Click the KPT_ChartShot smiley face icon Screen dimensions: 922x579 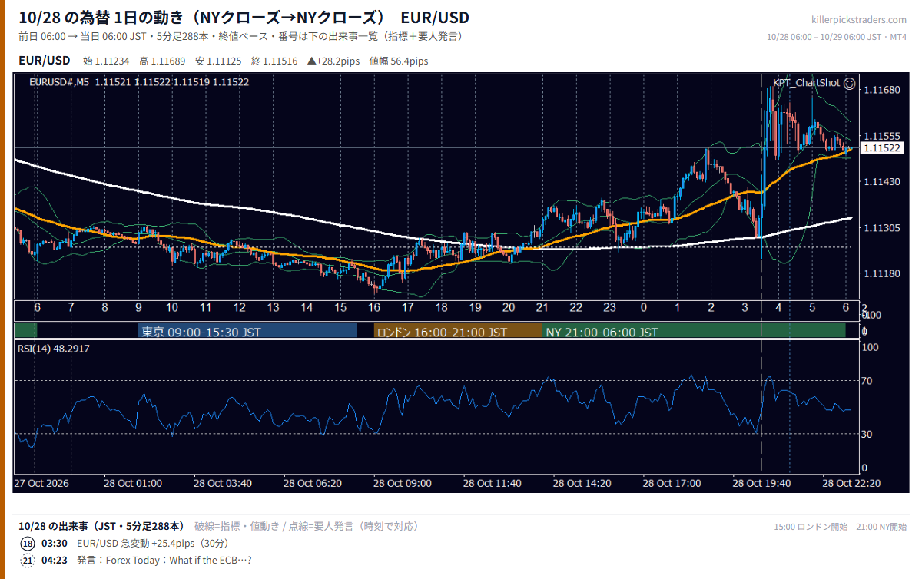849,83
